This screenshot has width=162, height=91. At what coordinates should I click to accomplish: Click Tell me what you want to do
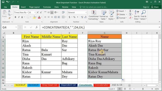coord(94,7)
